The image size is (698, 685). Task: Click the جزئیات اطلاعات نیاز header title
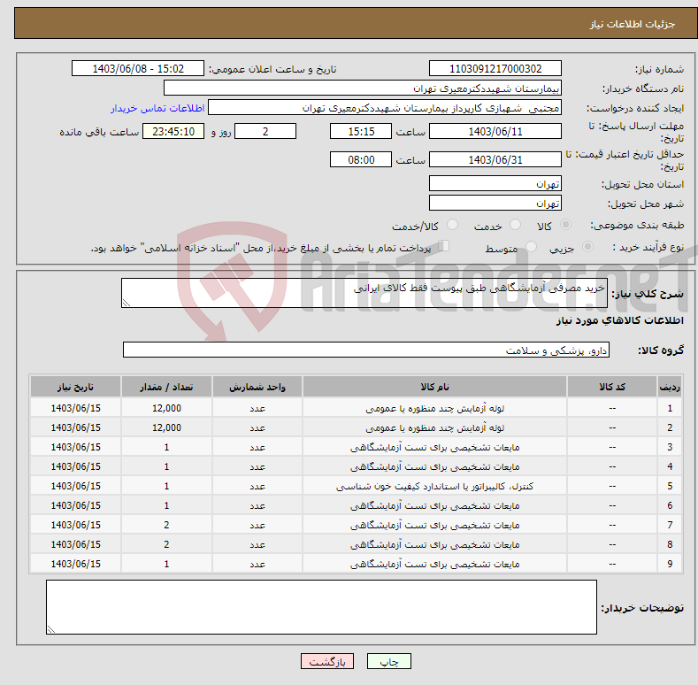coord(633,24)
